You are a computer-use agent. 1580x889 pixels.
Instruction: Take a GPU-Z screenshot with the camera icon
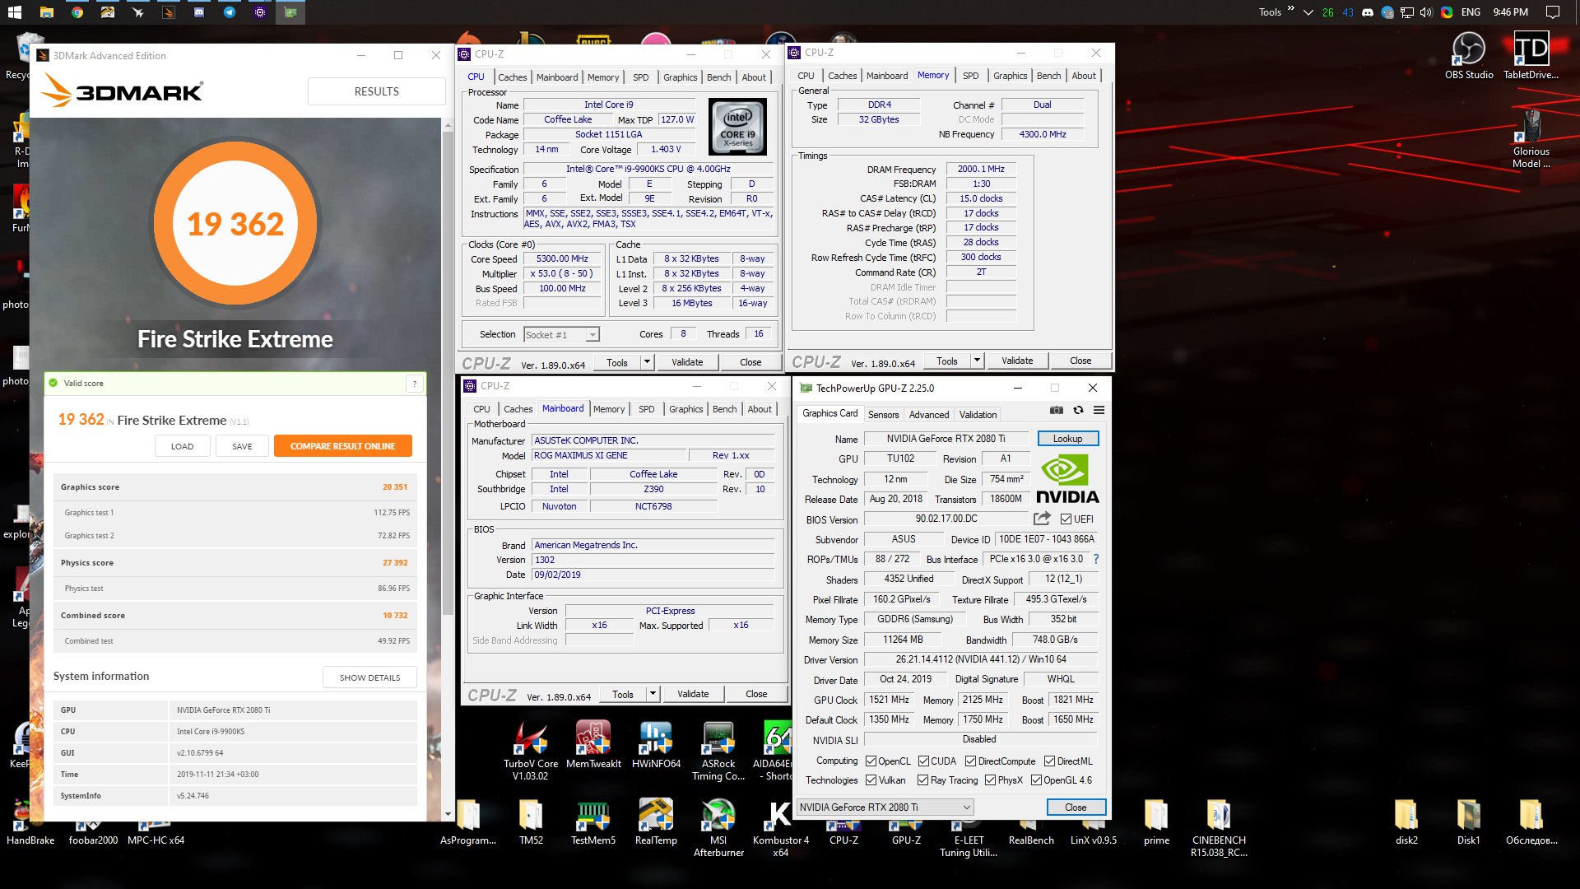click(x=1057, y=410)
